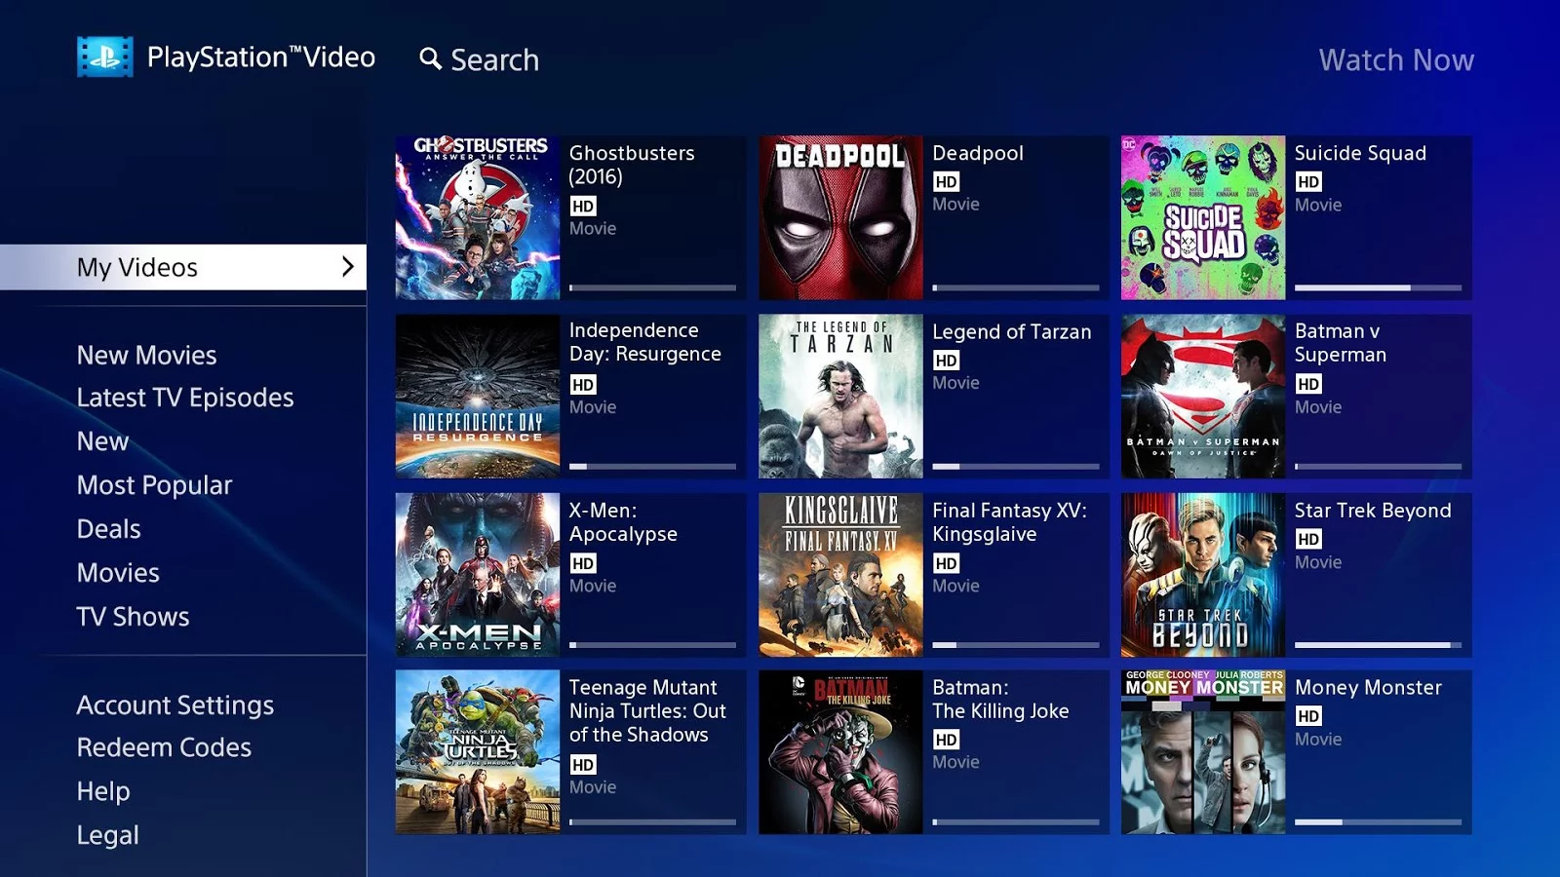Browse the TV Shows category

pyautogui.click(x=133, y=617)
